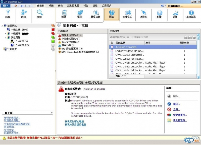Open the 連接埠 ports view
This screenshot has width=201, height=145.
143,14
